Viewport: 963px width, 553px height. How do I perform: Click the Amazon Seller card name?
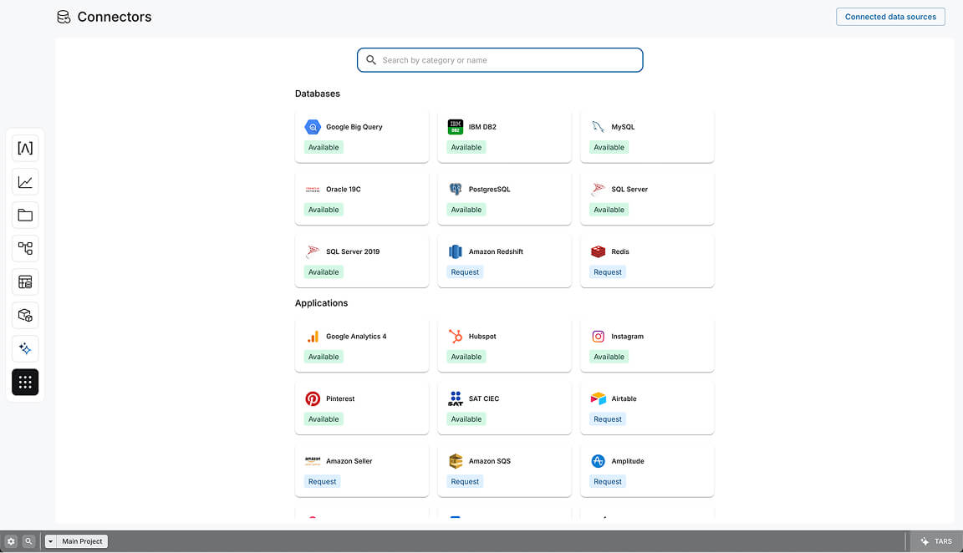(x=349, y=461)
